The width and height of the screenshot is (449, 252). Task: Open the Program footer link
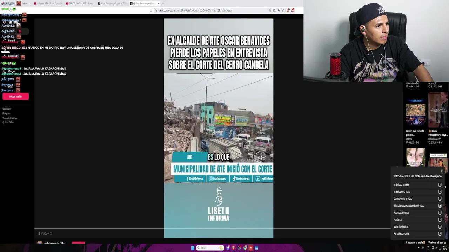tap(6, 113)
